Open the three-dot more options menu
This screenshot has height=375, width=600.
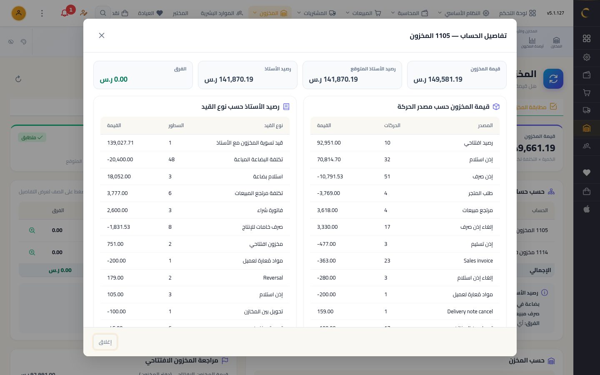42,13
